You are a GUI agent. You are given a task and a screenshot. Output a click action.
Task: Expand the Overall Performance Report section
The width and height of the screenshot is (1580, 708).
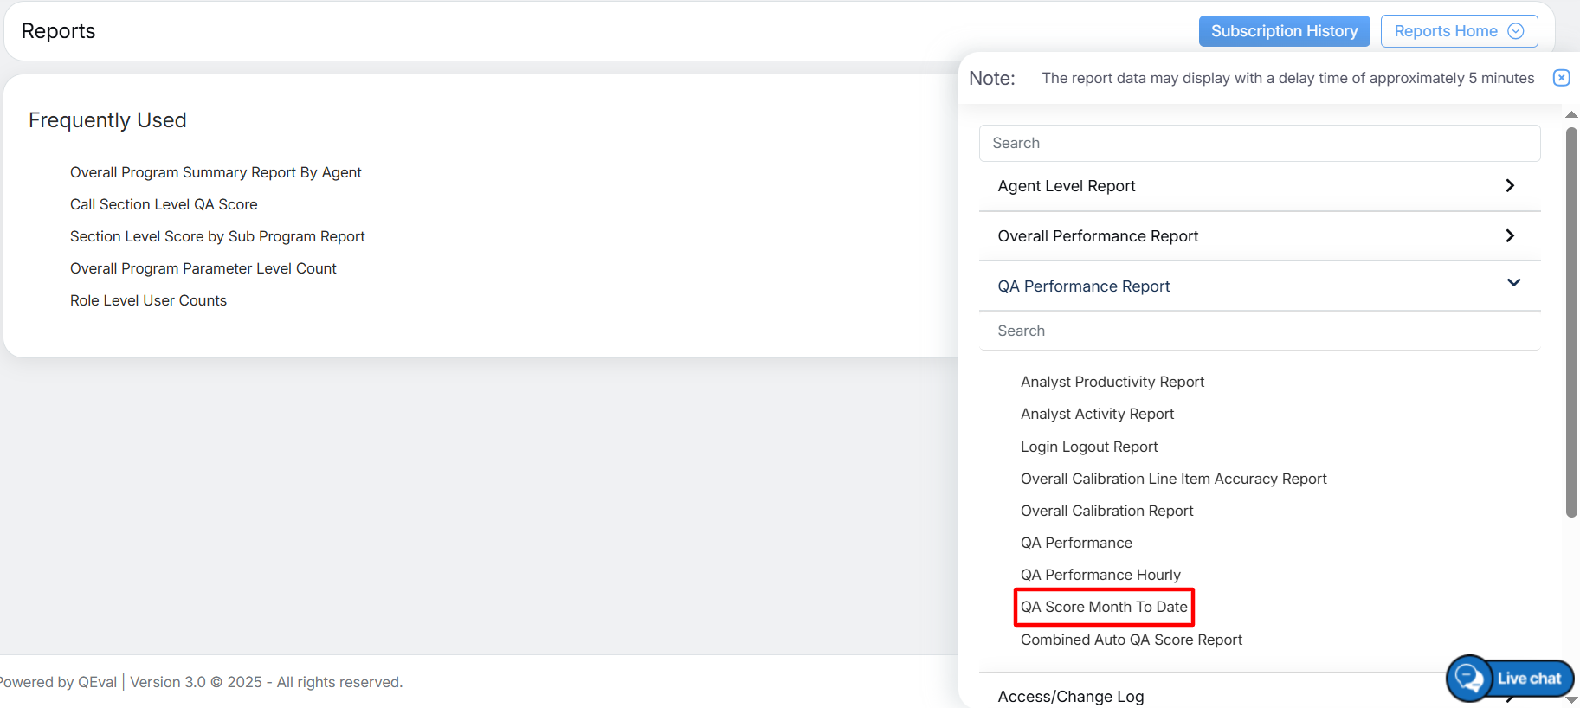click(x=1509, y=236)
